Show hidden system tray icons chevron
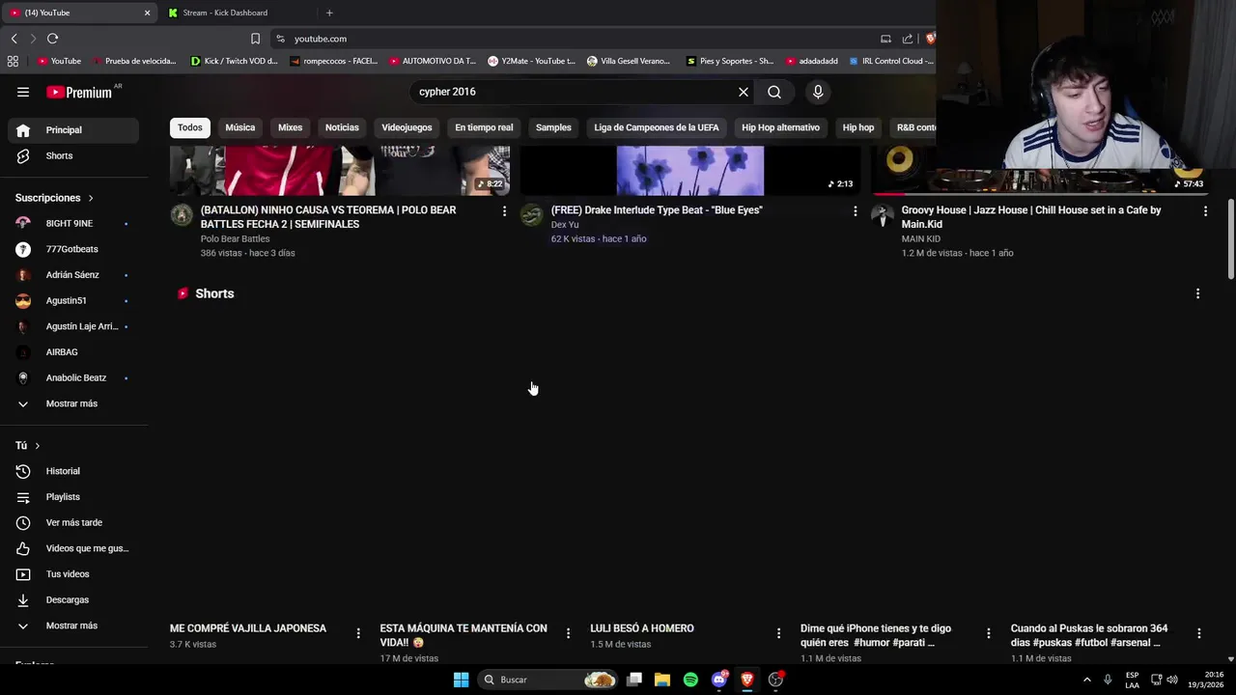Image resolution: width=1236 pixels, height=695 pixels. 1086,680
